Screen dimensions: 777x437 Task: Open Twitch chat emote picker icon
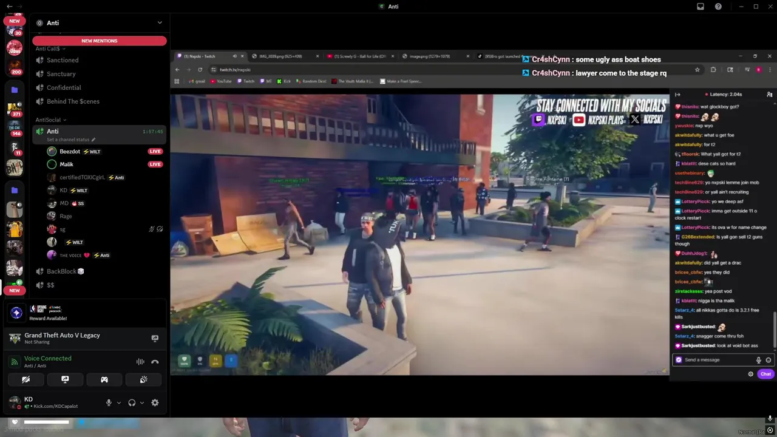click(x=769, y=360)
